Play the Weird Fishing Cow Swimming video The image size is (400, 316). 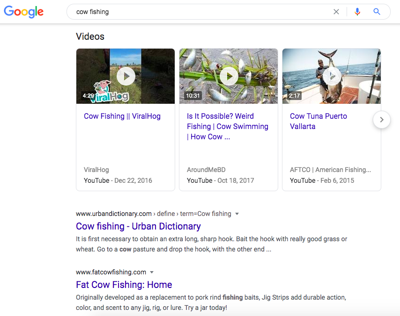point(229,76)
